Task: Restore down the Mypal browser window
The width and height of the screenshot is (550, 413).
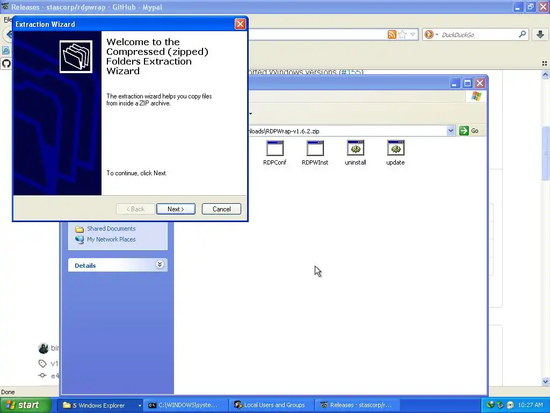Action: tap(530, 7)
